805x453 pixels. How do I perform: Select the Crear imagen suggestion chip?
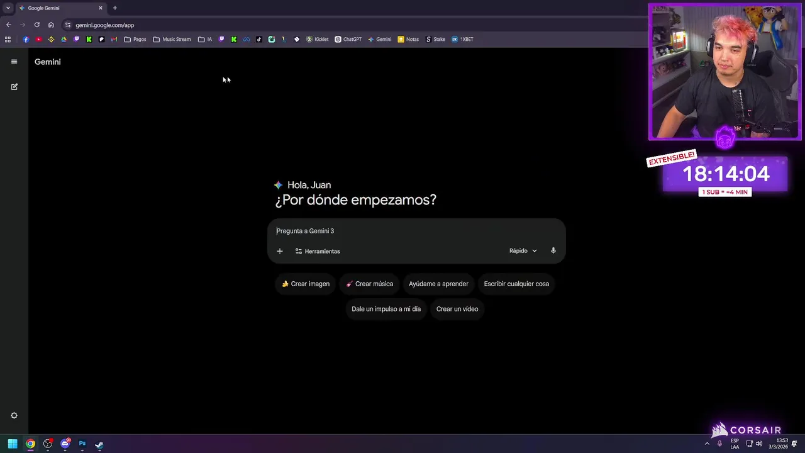(306, 284)
